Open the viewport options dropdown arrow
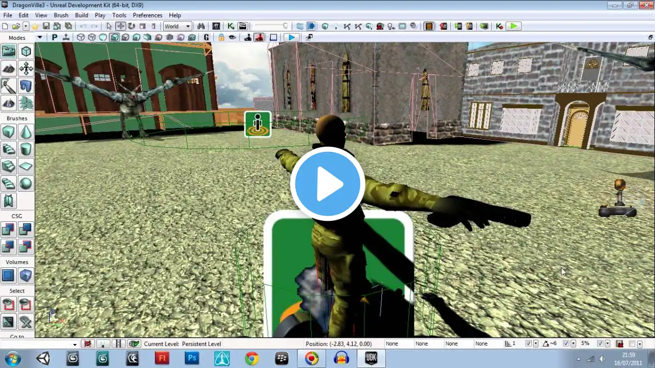The width and height of the screenshot is (655, 368). tap(39, 37)
